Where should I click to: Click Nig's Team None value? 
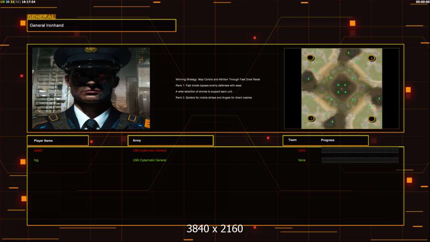[x=302, y=161]
